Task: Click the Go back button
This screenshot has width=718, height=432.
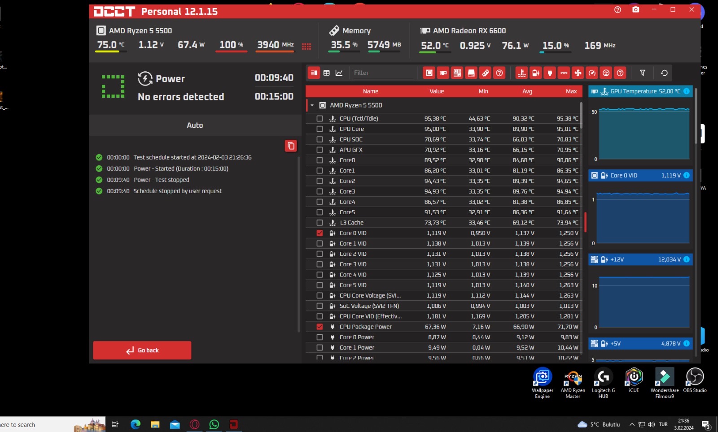Action: [x=142, y=350]
